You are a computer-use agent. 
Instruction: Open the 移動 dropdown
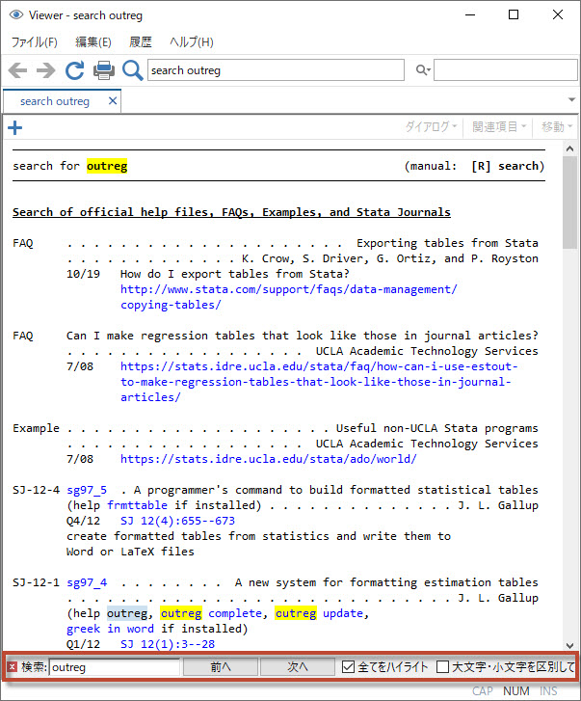[x=557, y=127]
